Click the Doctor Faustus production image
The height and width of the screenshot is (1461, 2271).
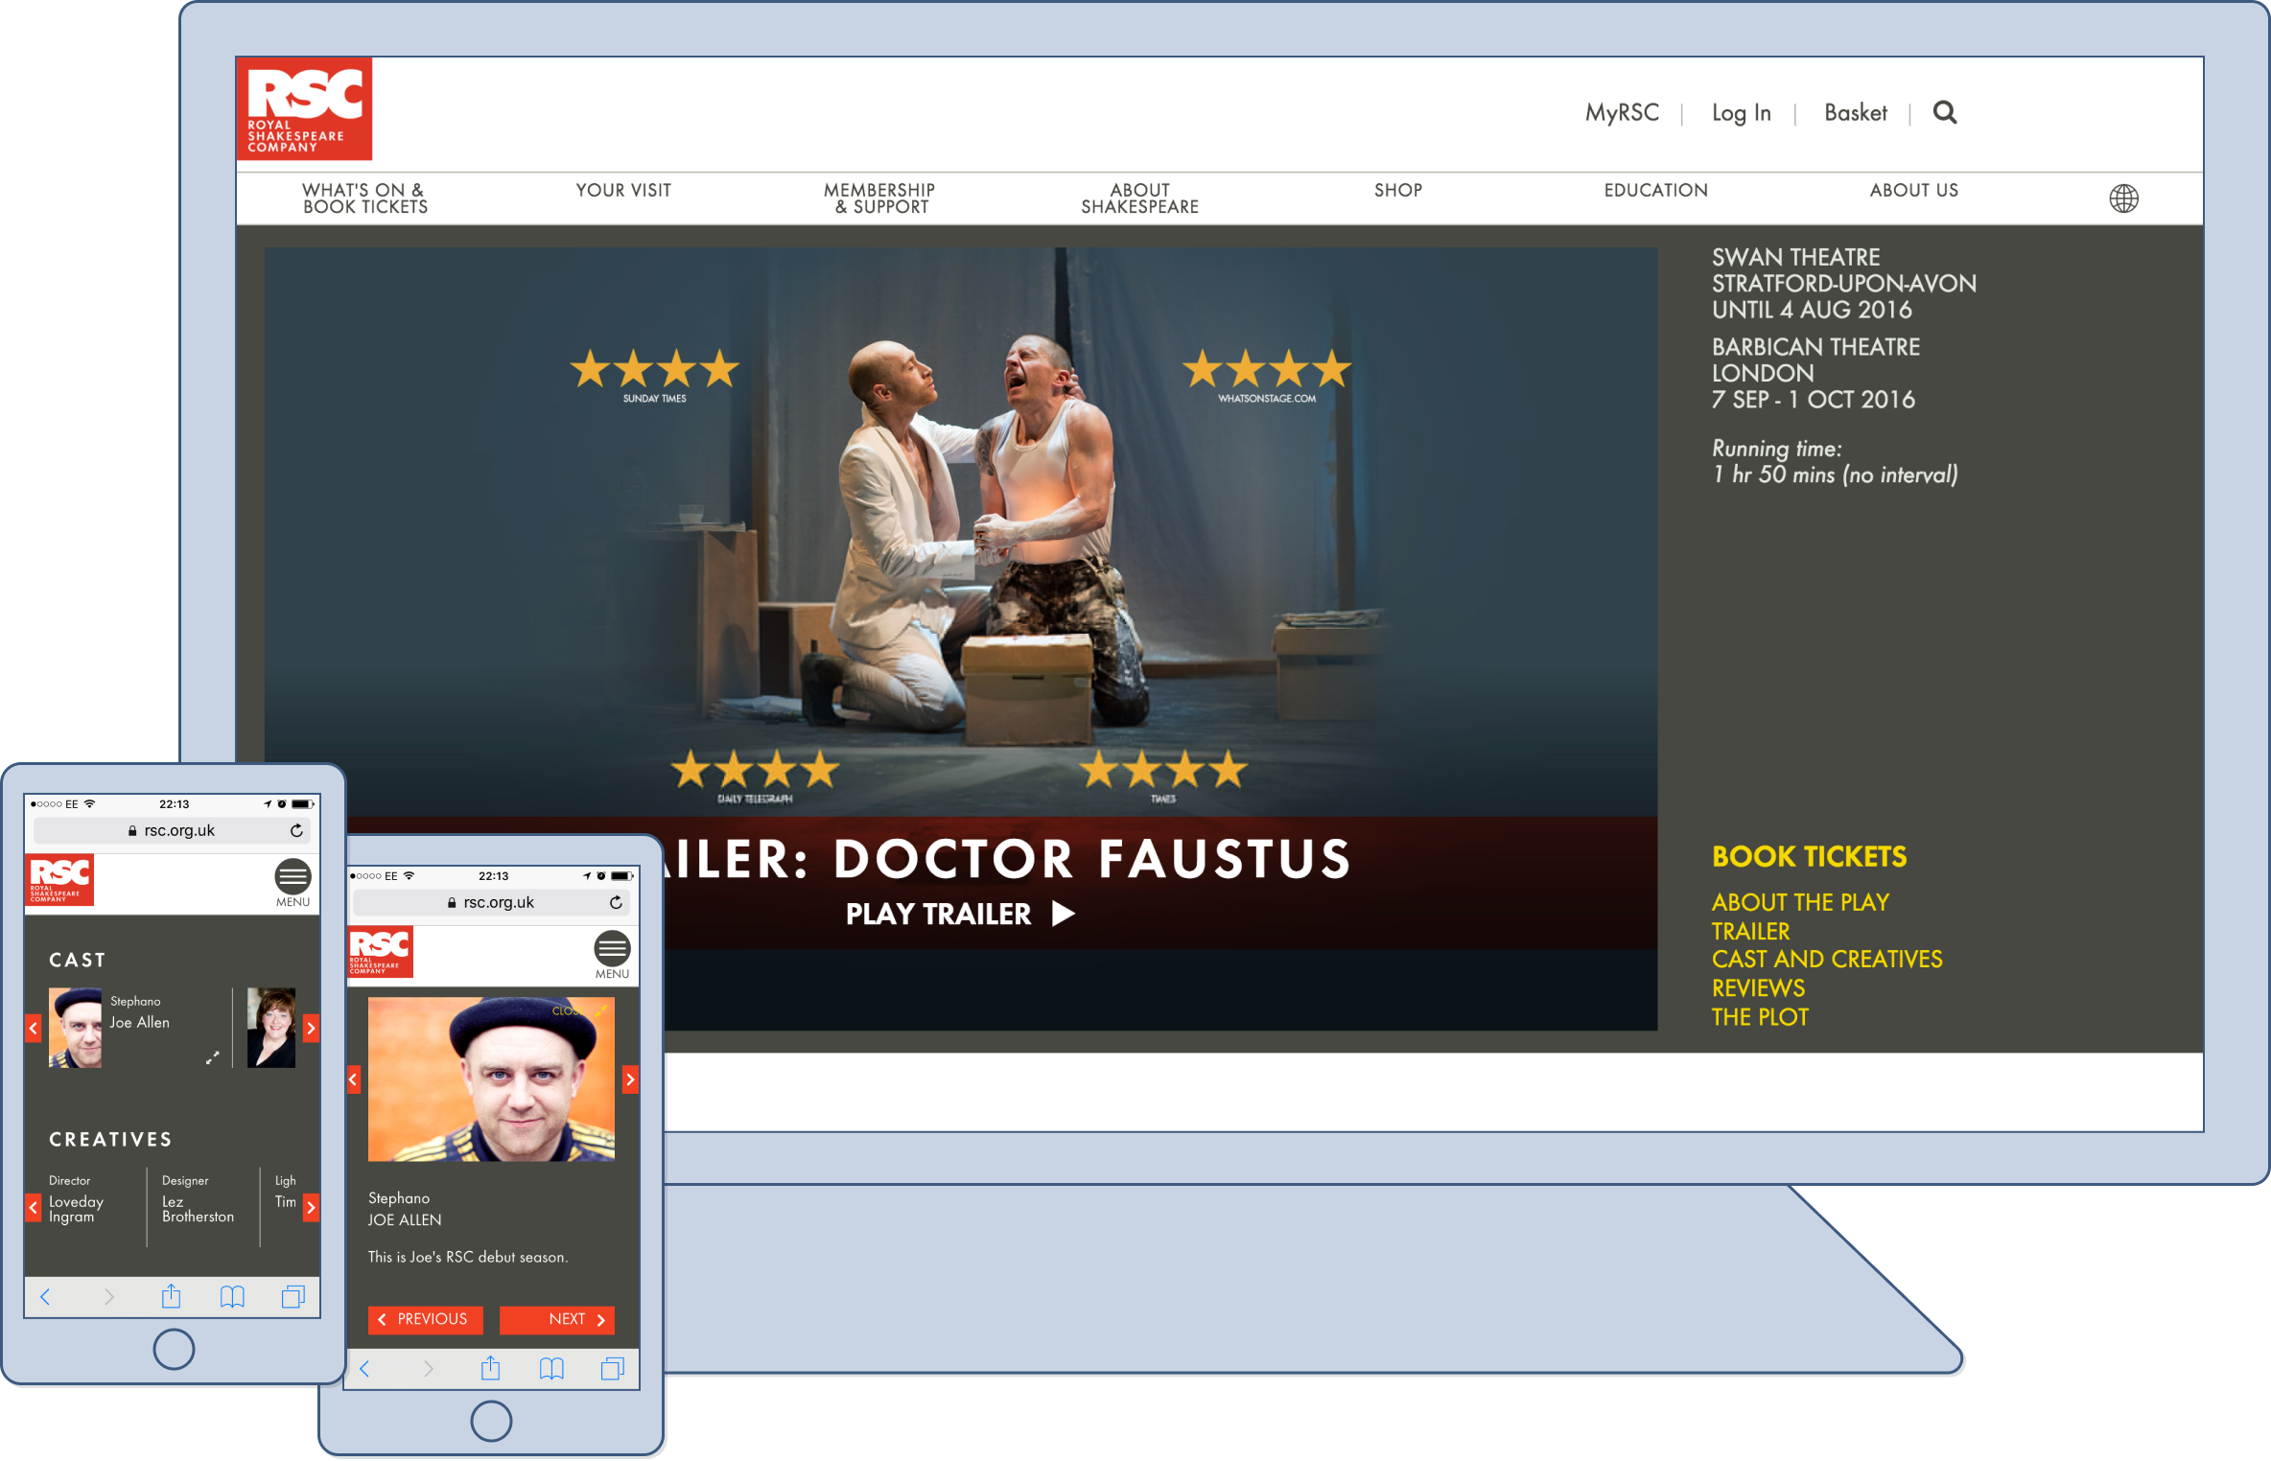point(960,532)
